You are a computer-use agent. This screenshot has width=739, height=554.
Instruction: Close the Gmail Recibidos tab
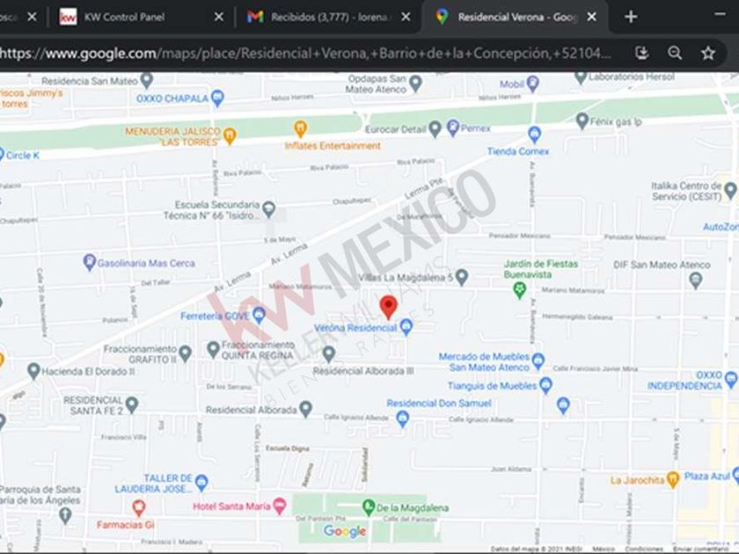click(x=406, y=17)
